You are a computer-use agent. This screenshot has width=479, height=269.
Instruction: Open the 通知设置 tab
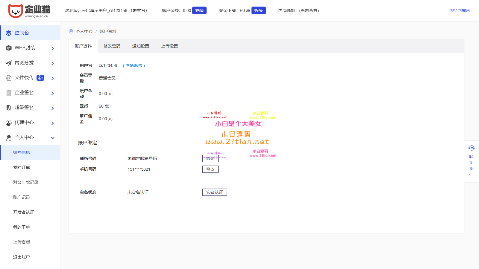coord(141,46)
